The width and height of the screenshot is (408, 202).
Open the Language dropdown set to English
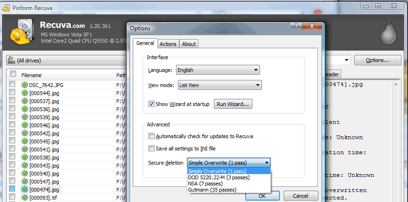[218, 70]
